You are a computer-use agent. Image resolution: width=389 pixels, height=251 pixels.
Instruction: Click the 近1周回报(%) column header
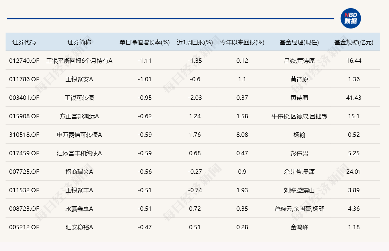(x=195, y=42)
